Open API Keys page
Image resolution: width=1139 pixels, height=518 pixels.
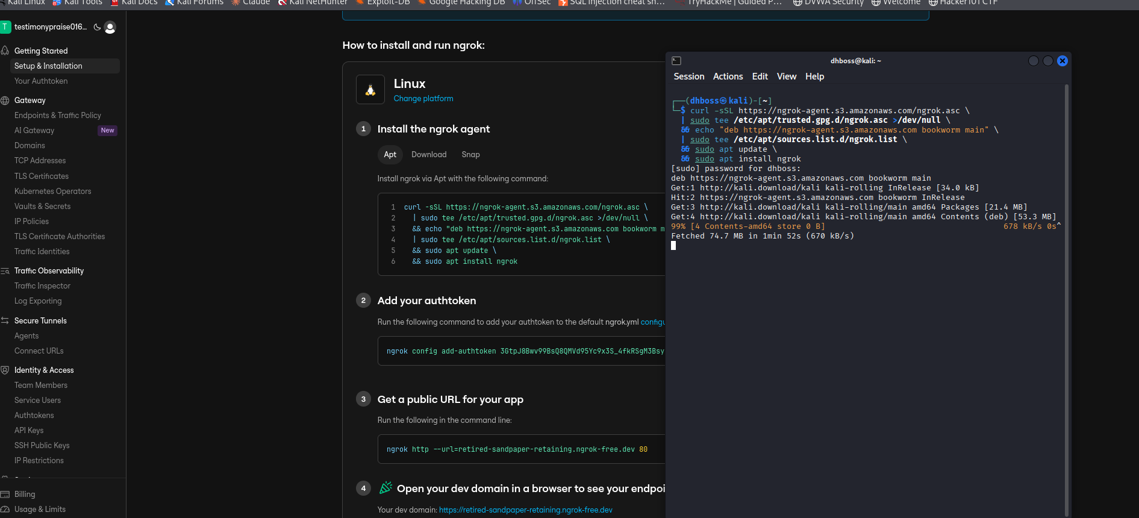click(29, 431)
